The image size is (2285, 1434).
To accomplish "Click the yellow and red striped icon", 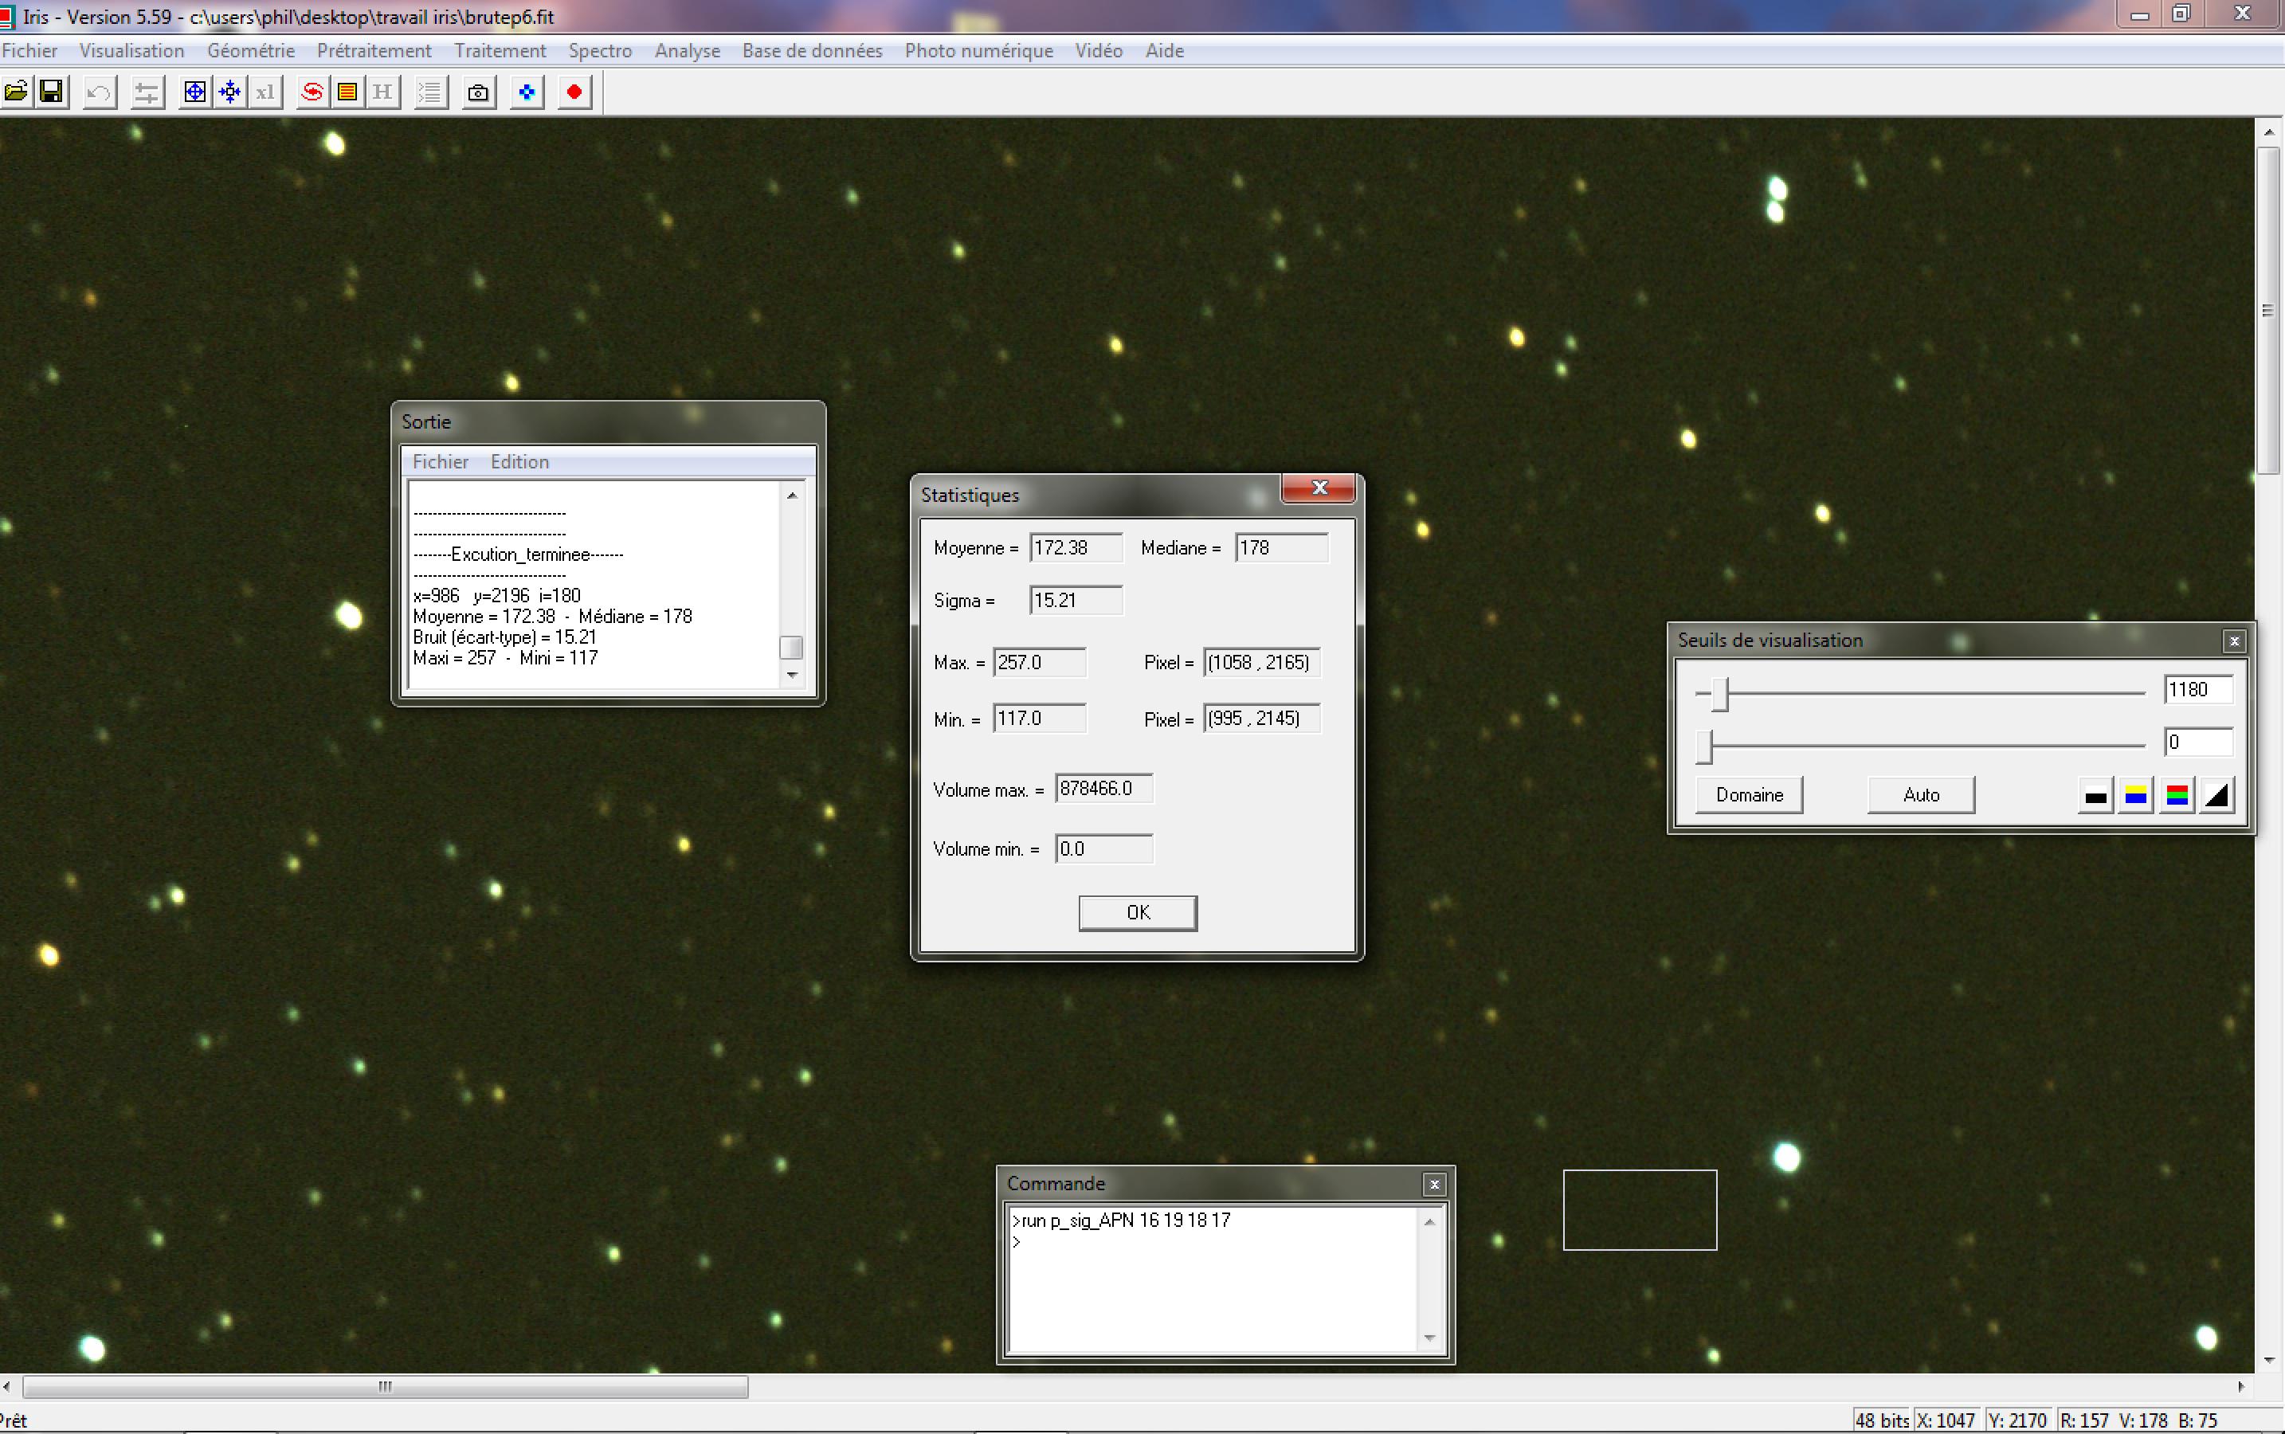I will coord(347,92).
